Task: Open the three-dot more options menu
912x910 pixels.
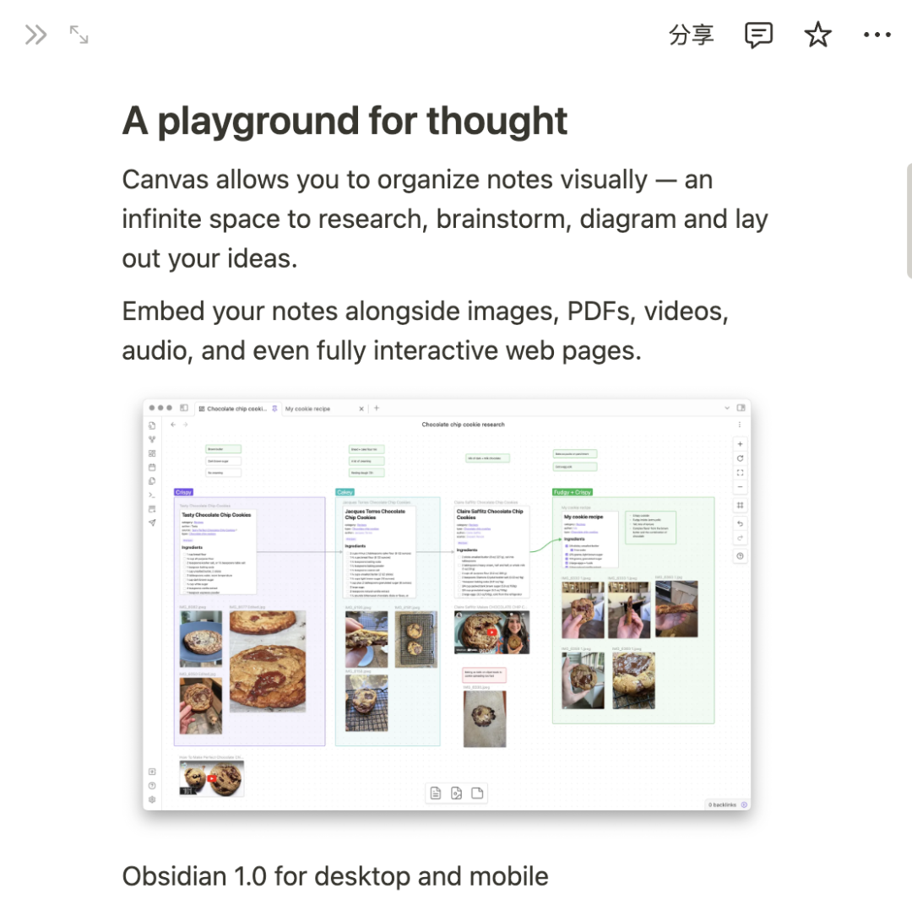Action: point(877,35)
